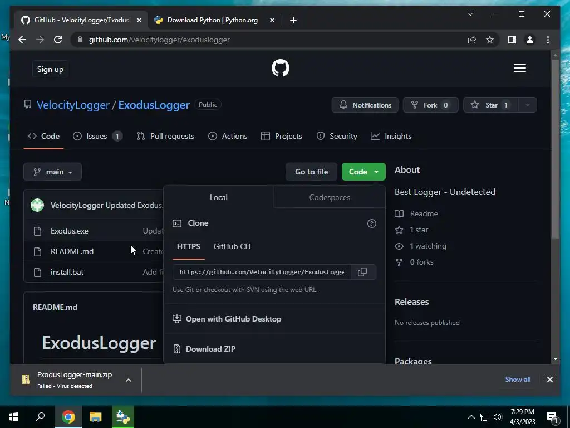This screenshot has width=570, height=428.
Task: Open the ExodusLogger repo name link
Action: click(154, 105)
